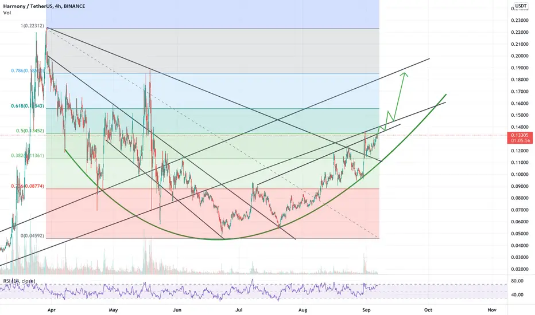Click the 0.18000 price scale value

520,80
